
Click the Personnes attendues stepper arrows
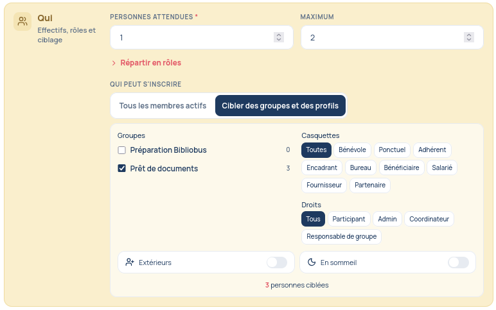coord(279,37)
